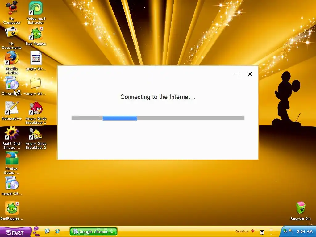Click the Show Desktop quick launch icon
The width and height of the screenshot is (316, 237).
[x=47, y=231]
